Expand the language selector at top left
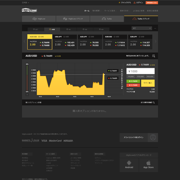The height and width of the screenshot is (180, 180). tap(25, 3)
